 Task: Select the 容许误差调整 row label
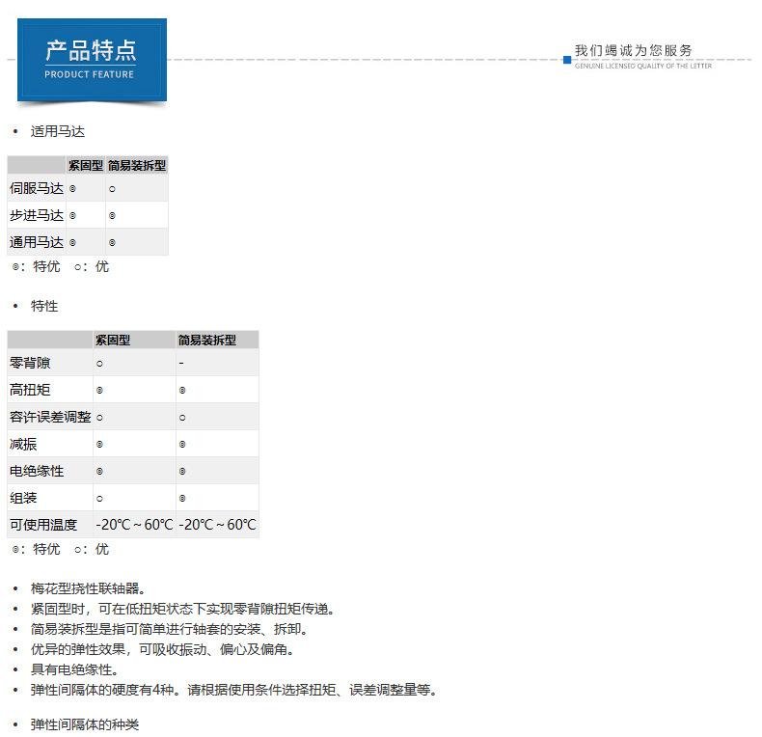pos(50,418)
